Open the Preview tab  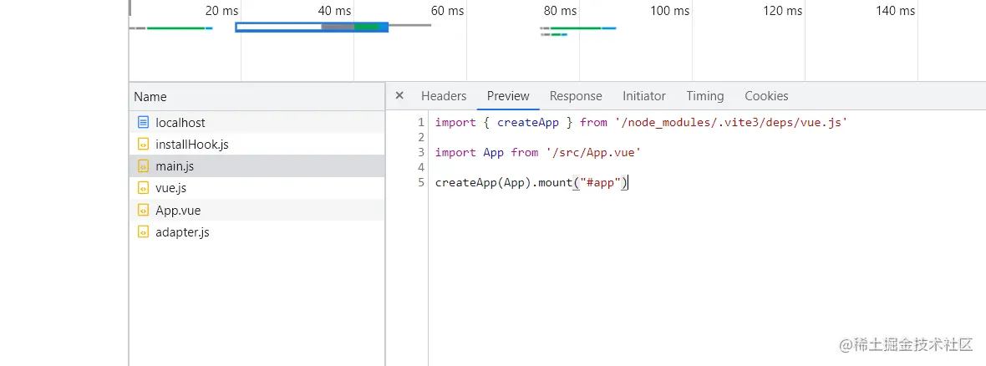(x=508, y=96)
